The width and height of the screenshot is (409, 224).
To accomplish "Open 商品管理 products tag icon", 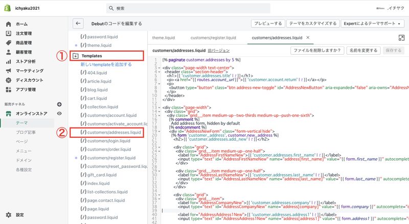I will tap(9, 43).
